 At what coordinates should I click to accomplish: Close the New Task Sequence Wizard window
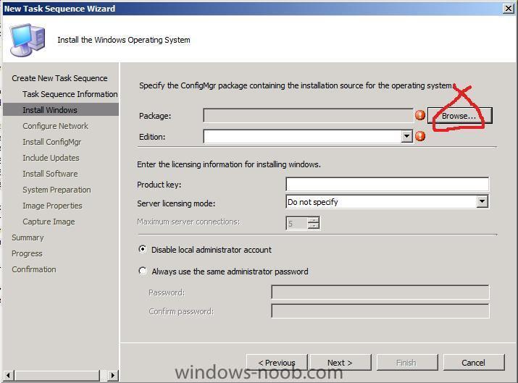pos(509,8)
